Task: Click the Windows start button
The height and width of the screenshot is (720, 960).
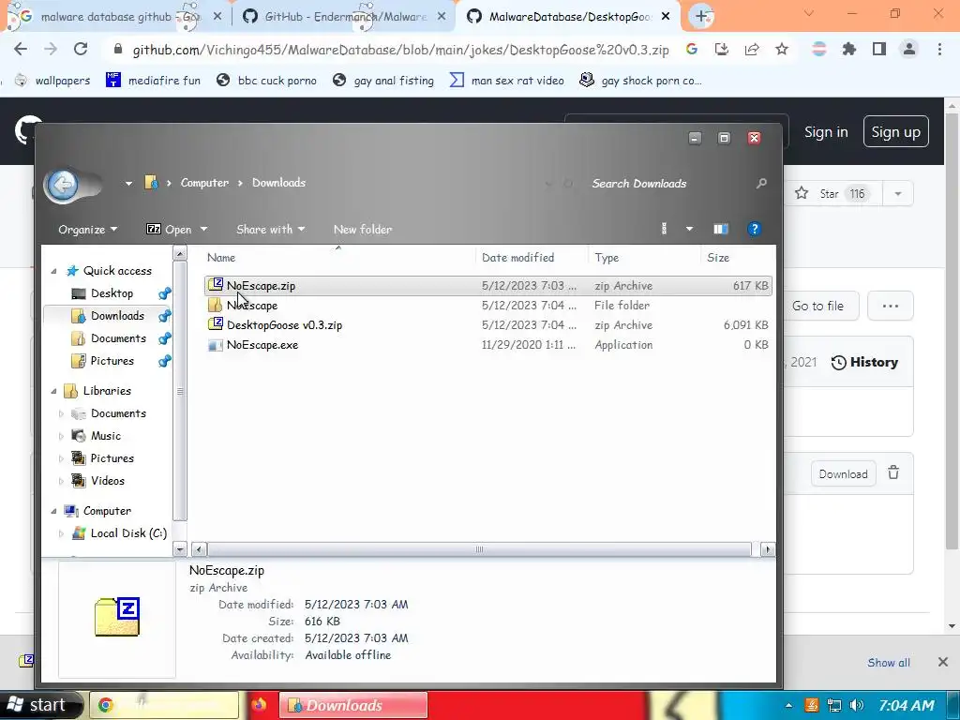Action: [x=40, y=705]
